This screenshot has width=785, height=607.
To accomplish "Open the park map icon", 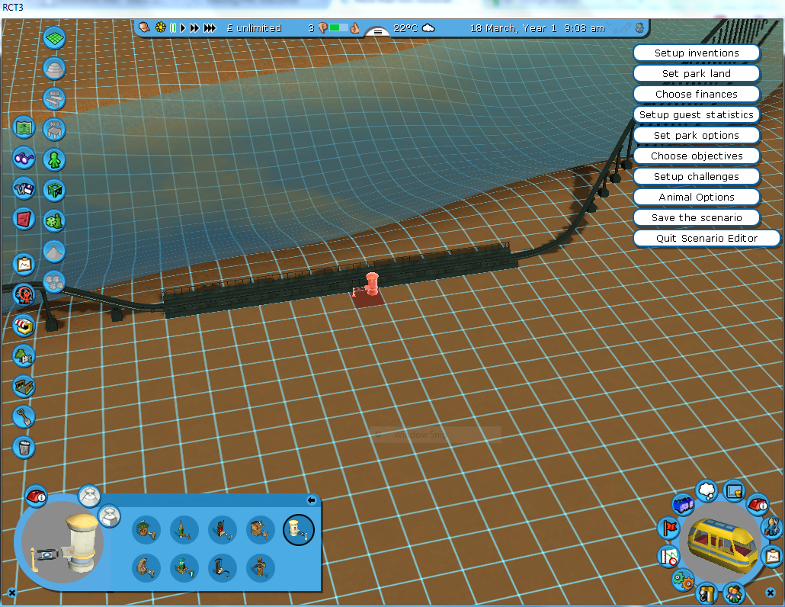I will [24, 127].
